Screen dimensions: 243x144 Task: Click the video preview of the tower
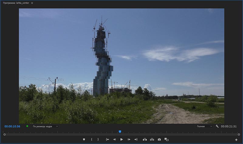(122, 66)
